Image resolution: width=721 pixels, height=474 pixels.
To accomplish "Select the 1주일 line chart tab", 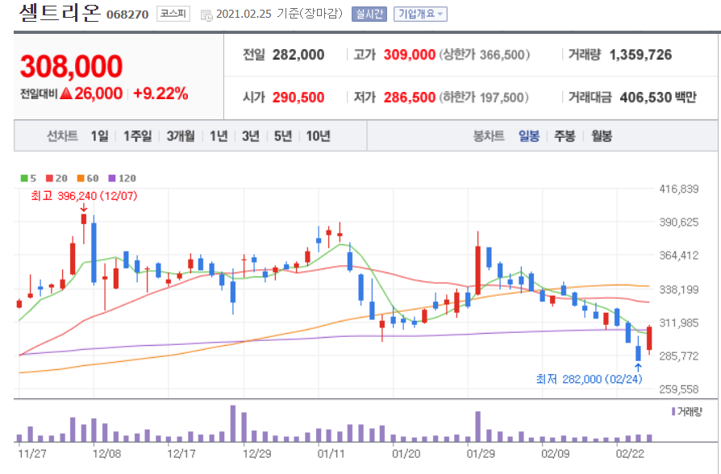I will tap(137, 136).
